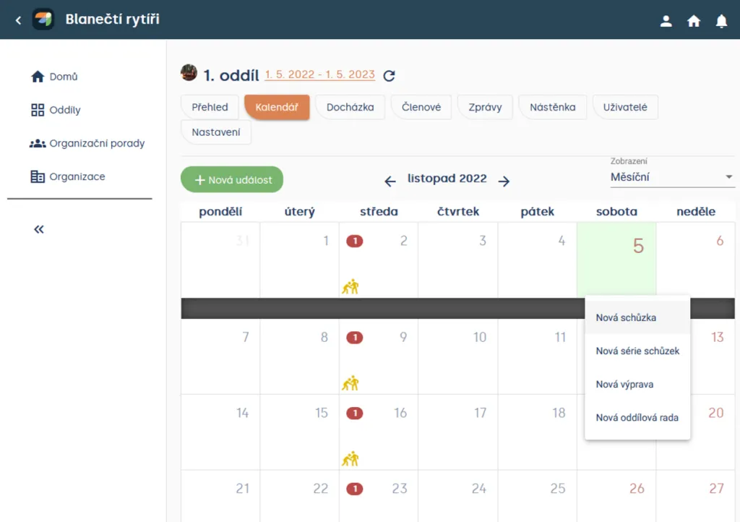The image size is (740, 522).
Task: Select Nová oddílová rada
Action: pos(637,418)
